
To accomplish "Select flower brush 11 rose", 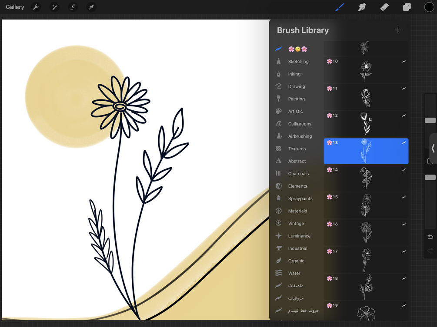I will click(x=366, y=97).
